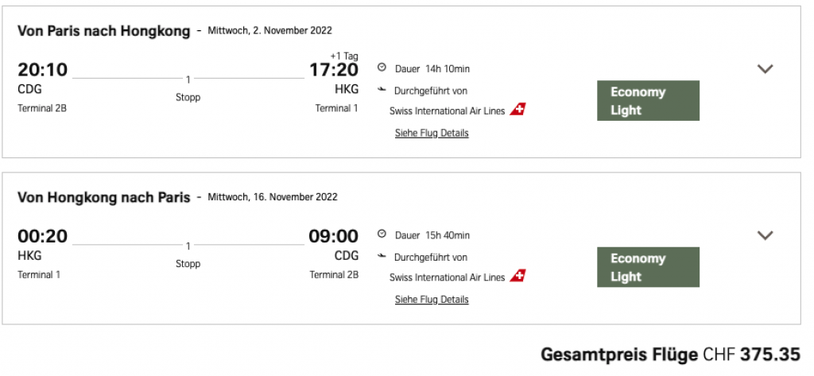Click the 20:10 departure time from CDG
The width and height of the screenshot is (814, 376).
tap(43, 70)
